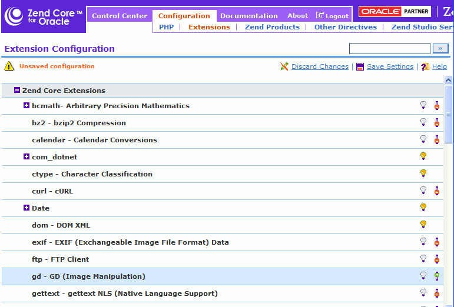Open the Control Center tab
454x307 pixels.
pyautogui.click(x=120, y=16)
